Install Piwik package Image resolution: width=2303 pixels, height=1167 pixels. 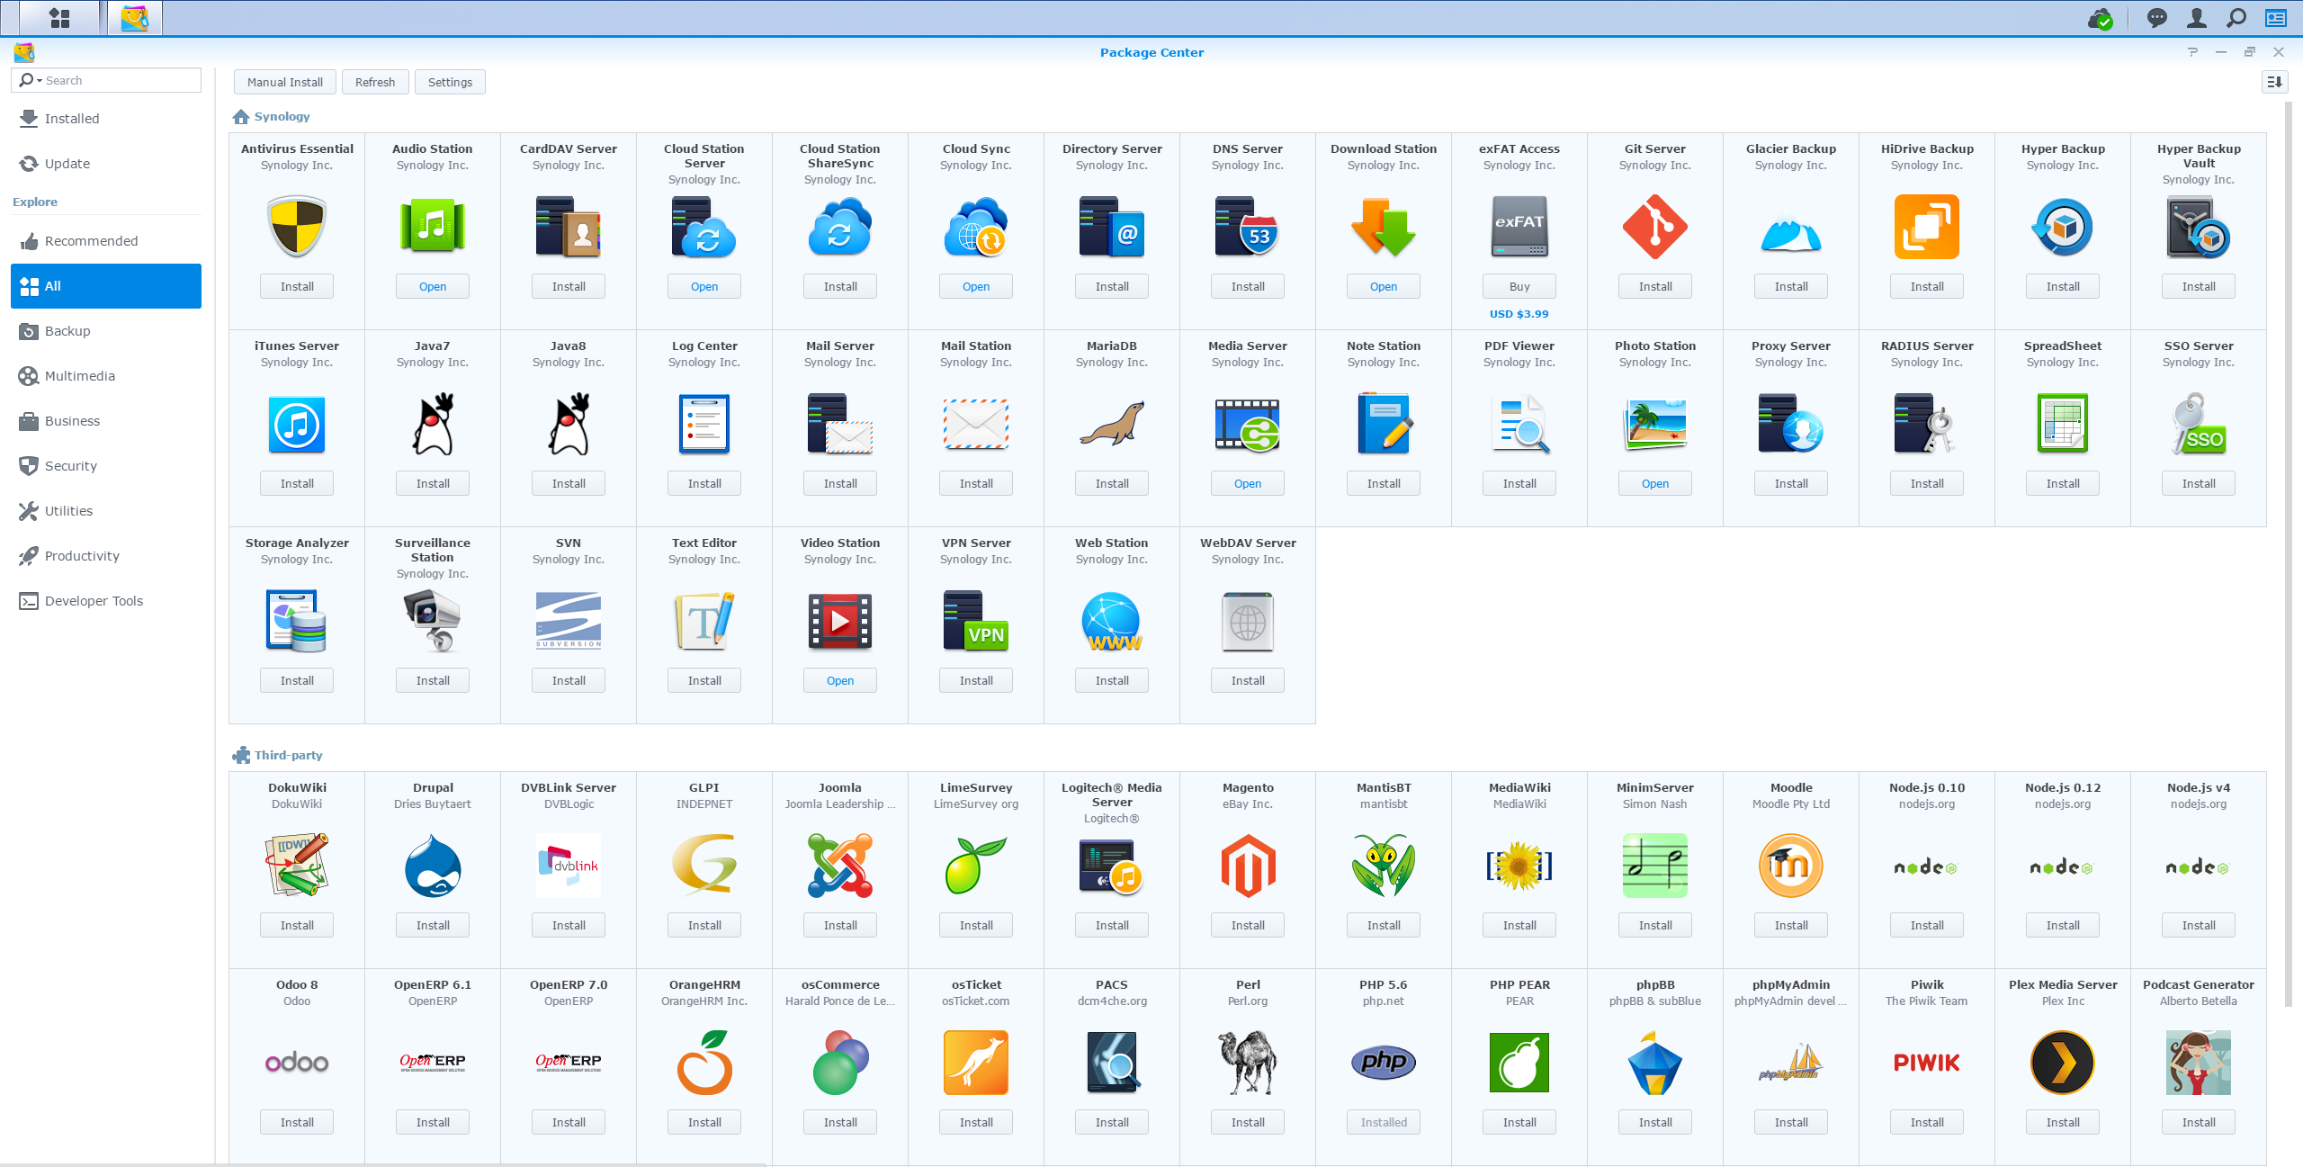click(1927, 1122)
